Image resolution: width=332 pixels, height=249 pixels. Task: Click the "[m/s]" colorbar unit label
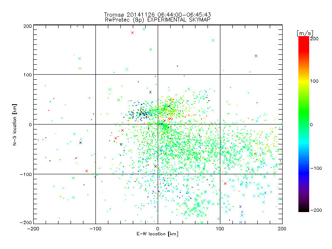pos(305,33)
